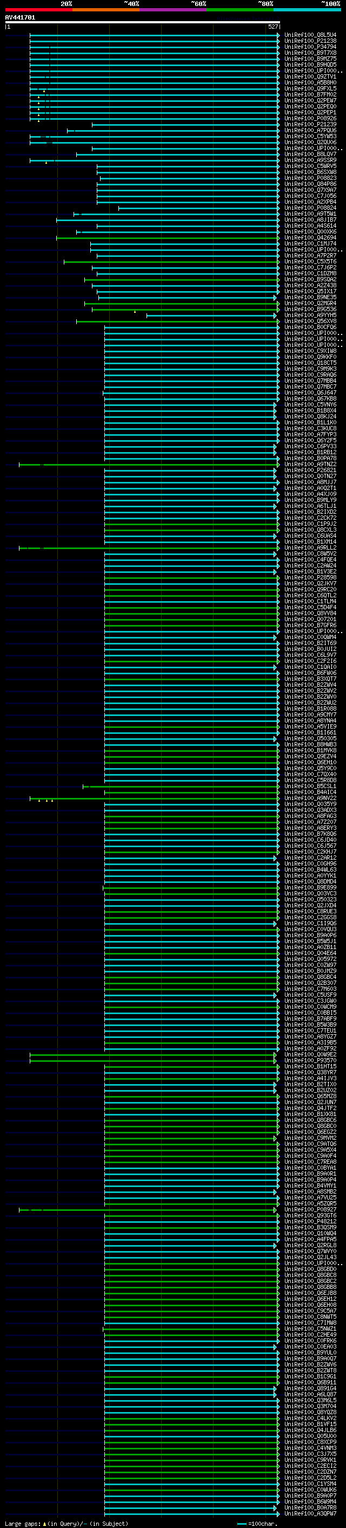Viewport: 346px width, 1528px height.
Task: Select hit label UniRef100_Q7MBB4
Action: point(310,381)
